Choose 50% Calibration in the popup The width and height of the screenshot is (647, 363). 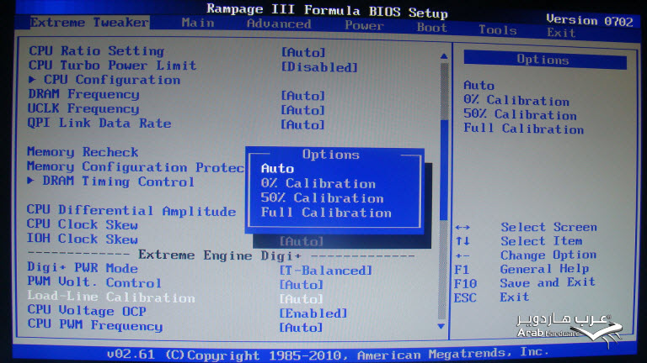pos(323,198)
